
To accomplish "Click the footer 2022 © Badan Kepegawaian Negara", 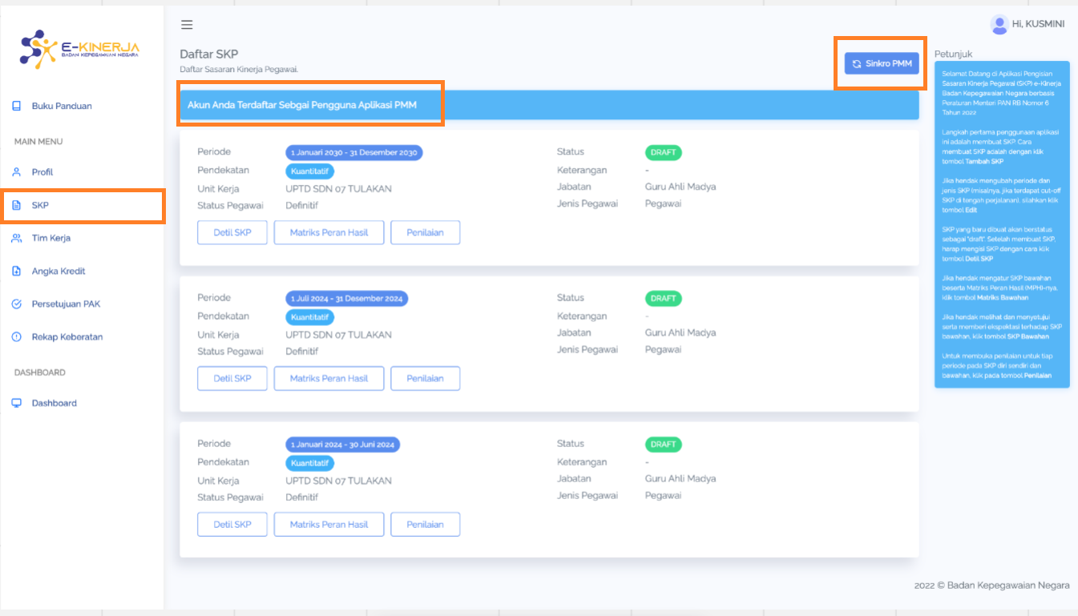I will (992, 586).
